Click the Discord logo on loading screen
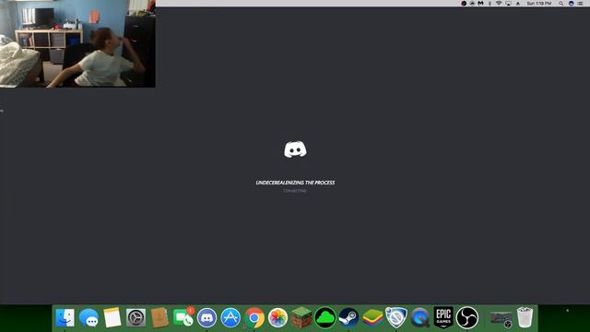 tap(295, 149)
